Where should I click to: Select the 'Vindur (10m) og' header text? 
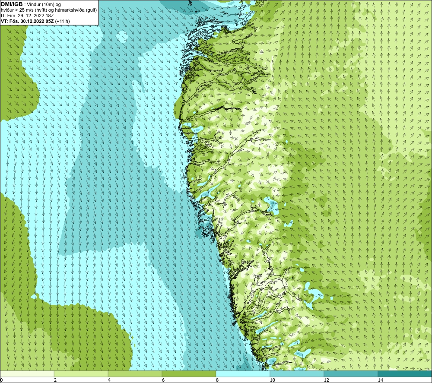tap(44, 5)
